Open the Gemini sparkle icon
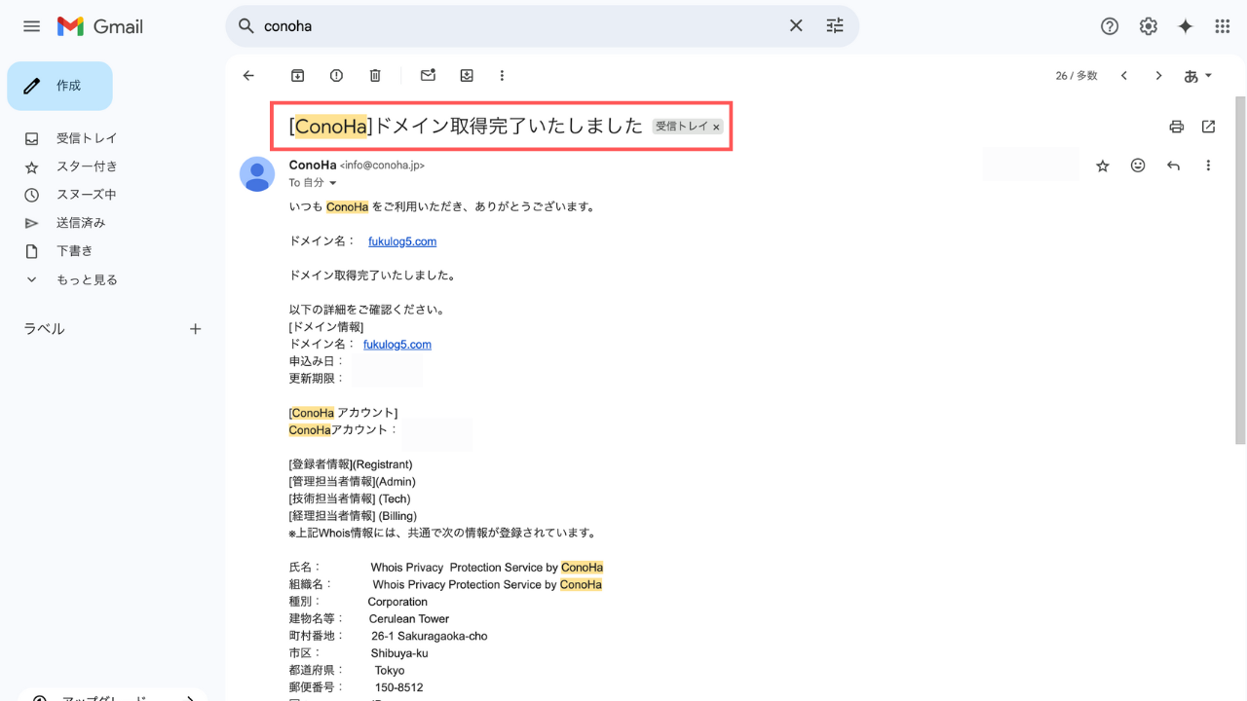Screen dimensions: 1247x701 (1186, 26)
